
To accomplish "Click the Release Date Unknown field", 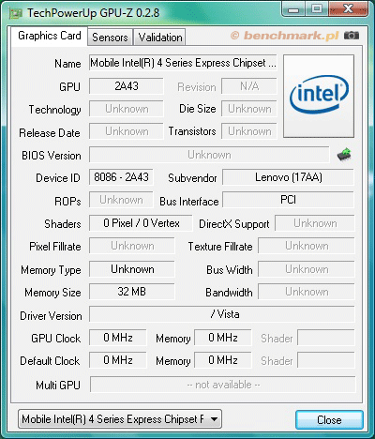I will (x=127, y=131).
